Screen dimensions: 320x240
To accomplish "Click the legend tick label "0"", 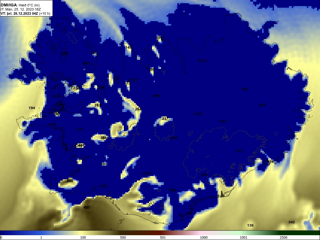I will [x=2, y=237].
